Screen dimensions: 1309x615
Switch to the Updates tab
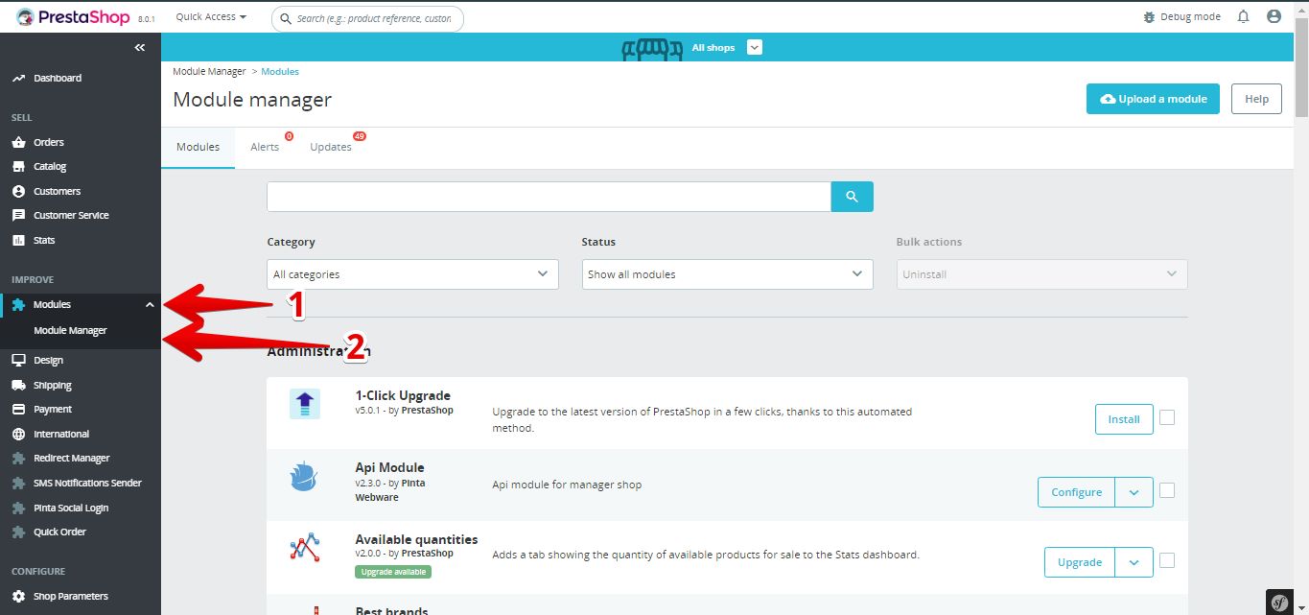(x=331, y=148)
